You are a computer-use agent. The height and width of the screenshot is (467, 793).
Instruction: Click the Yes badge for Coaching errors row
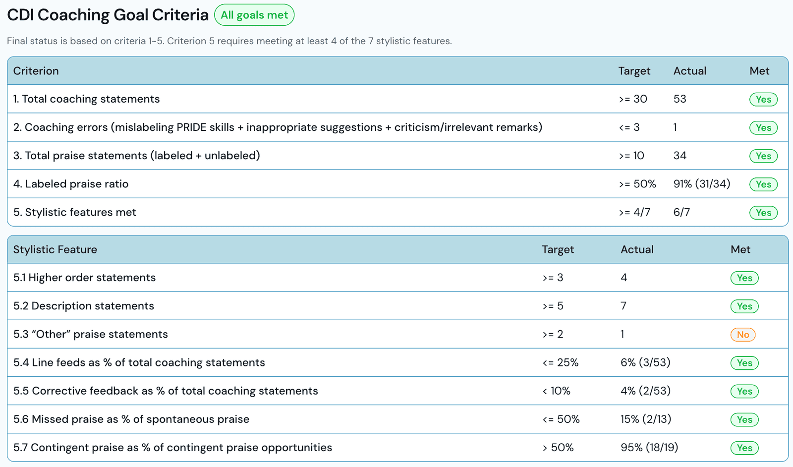[x=763, y=127]
